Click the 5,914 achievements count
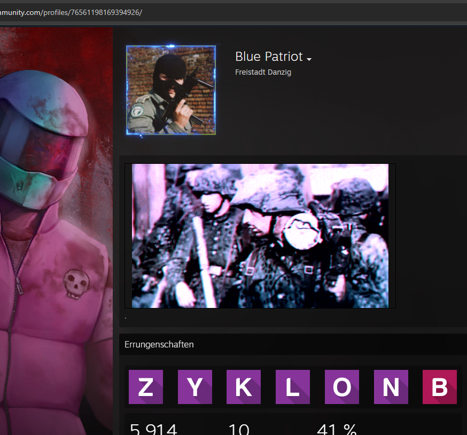 [x=153, y=429]
